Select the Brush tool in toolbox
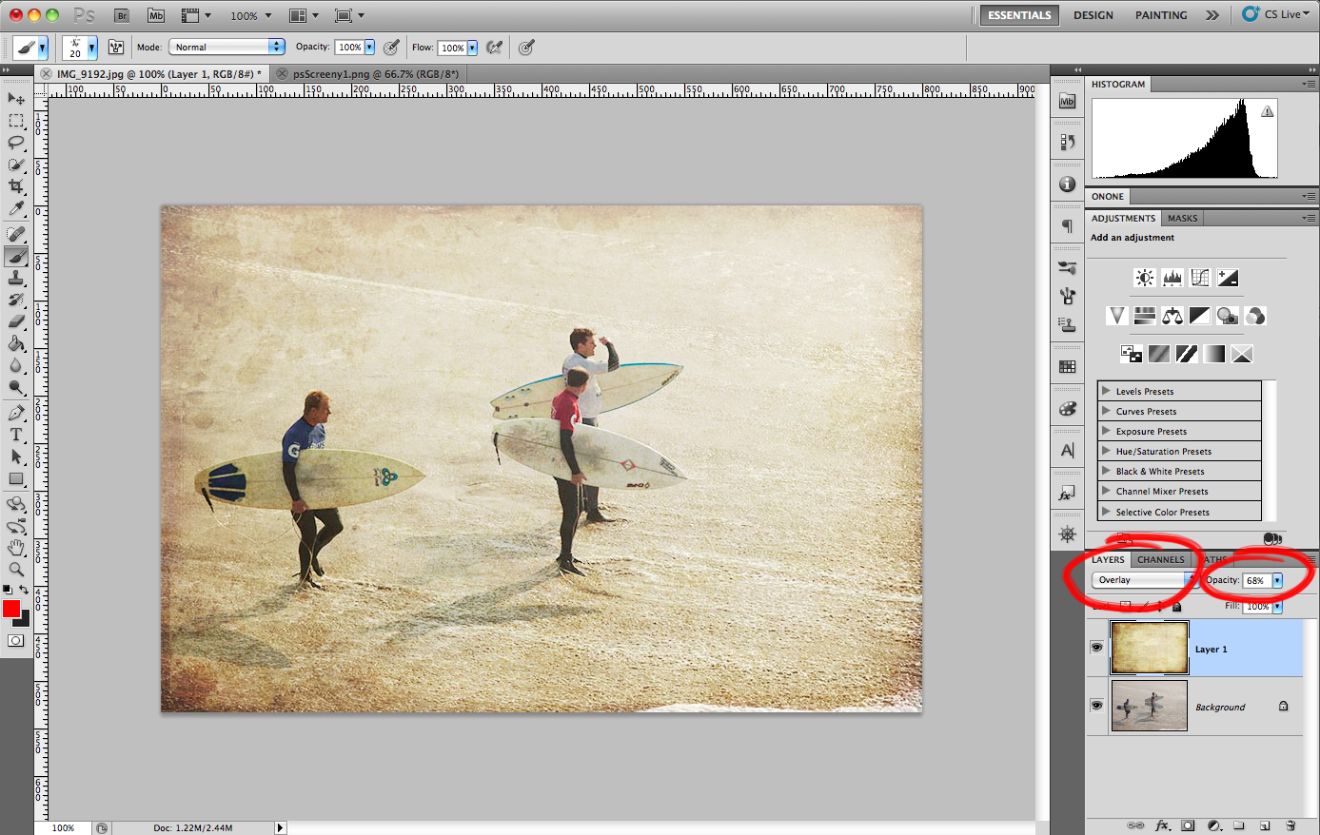This screenshot has height=835, width=1320. 16,257
